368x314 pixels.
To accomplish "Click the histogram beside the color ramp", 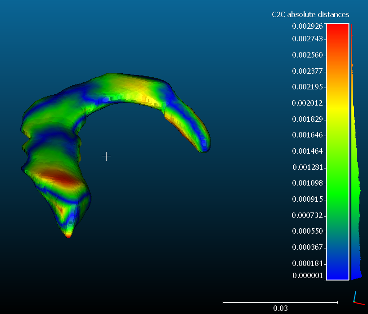I will tap(355, 180).
